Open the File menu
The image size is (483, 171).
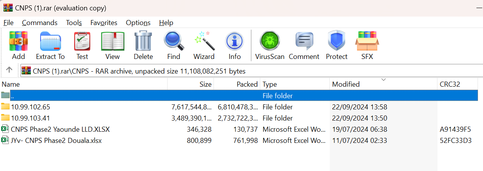pyautogui.click(x=8, y=23)
